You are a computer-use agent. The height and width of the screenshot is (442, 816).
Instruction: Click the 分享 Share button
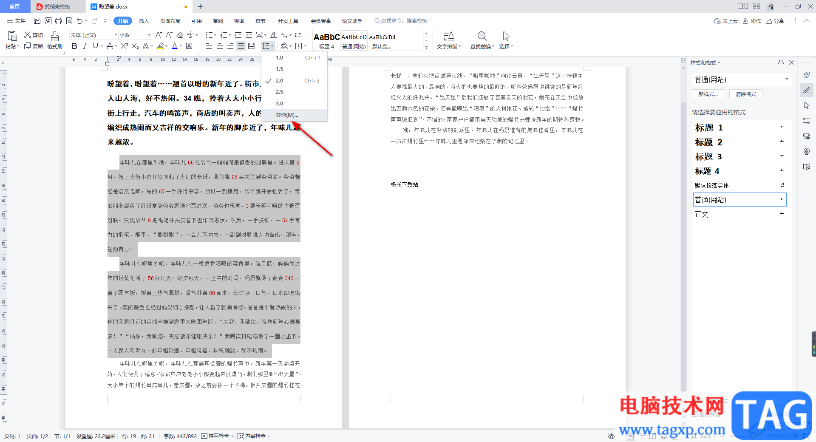pyautogui.click(x=775, y=21)
